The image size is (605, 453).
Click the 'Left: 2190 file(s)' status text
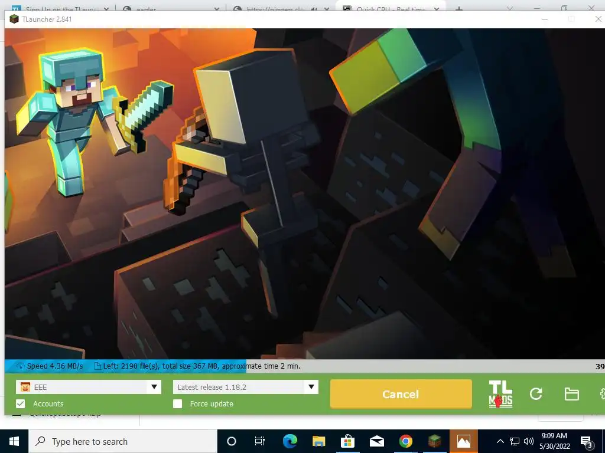131,366
